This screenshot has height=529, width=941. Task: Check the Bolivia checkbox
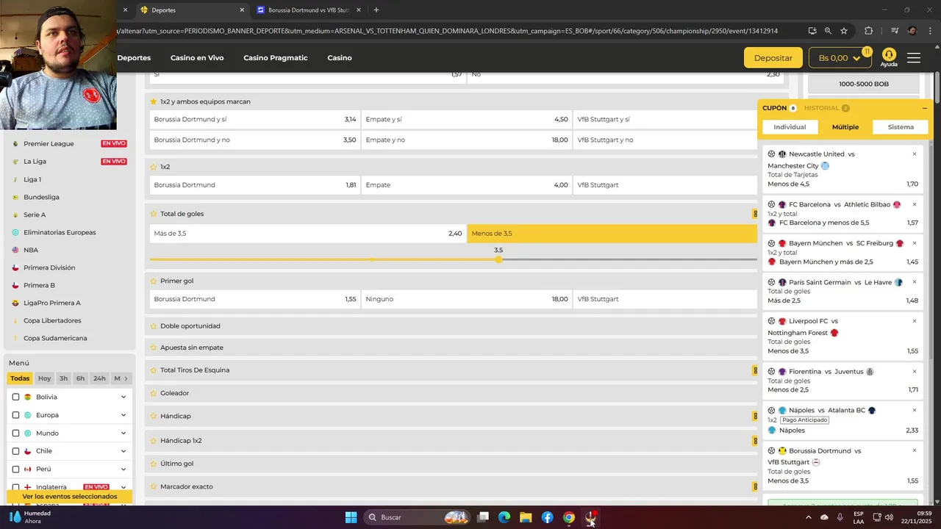coord(15,397)
